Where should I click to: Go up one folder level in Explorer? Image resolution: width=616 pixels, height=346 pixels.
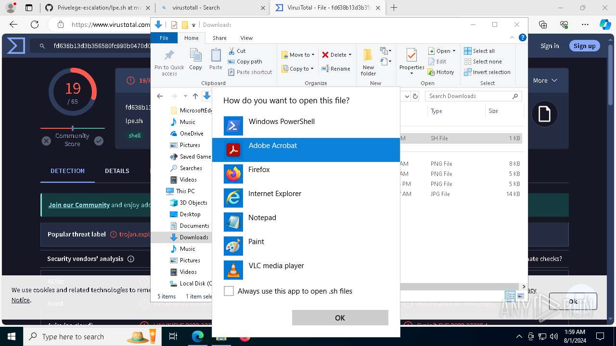(195, 96)
